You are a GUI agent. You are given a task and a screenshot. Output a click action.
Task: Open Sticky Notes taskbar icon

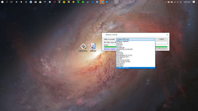click(74, 2)
